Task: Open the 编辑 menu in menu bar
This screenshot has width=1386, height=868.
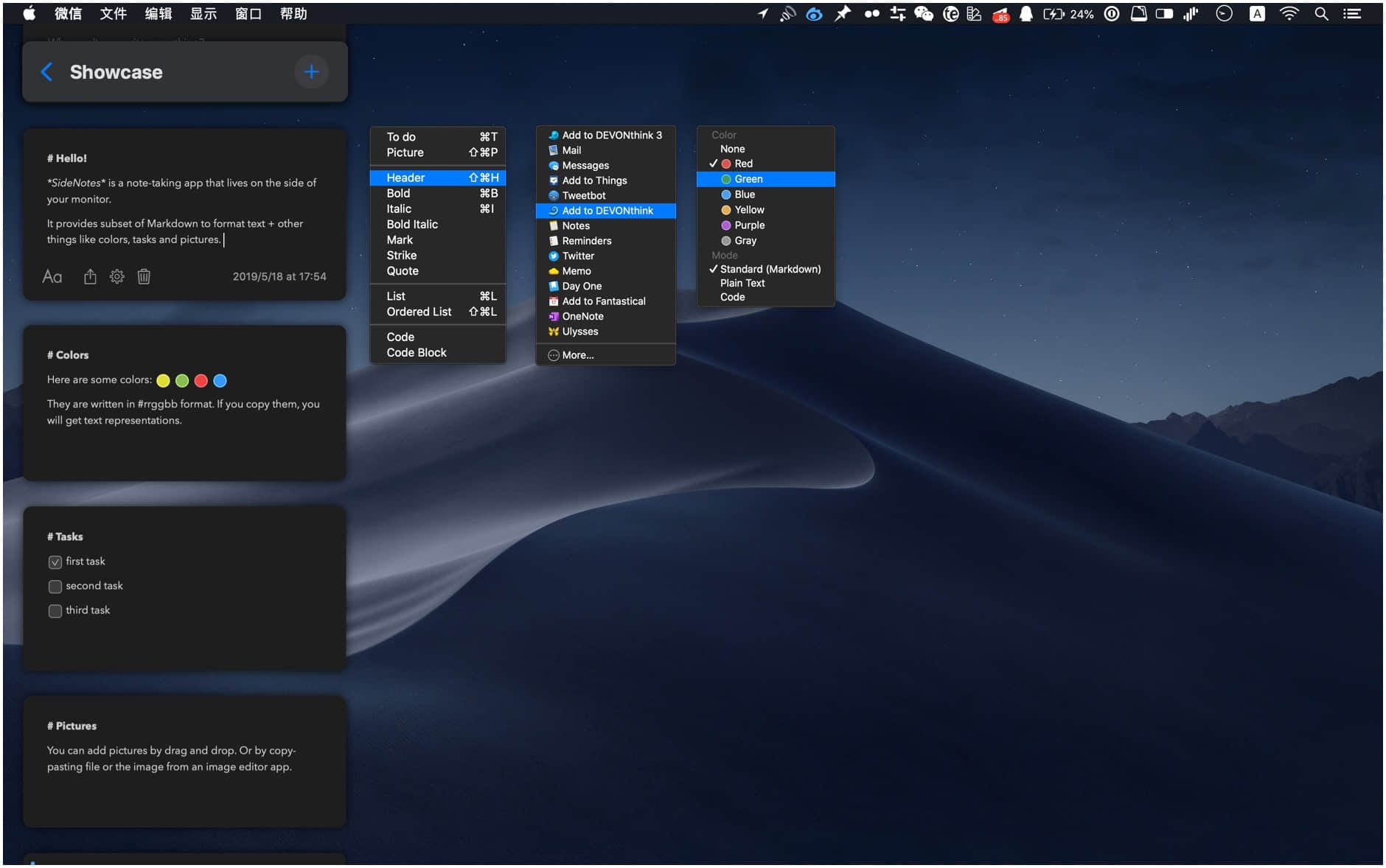Action: click(x=158, y=14)
